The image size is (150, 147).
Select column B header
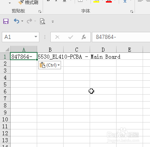[x=50, y=49]
